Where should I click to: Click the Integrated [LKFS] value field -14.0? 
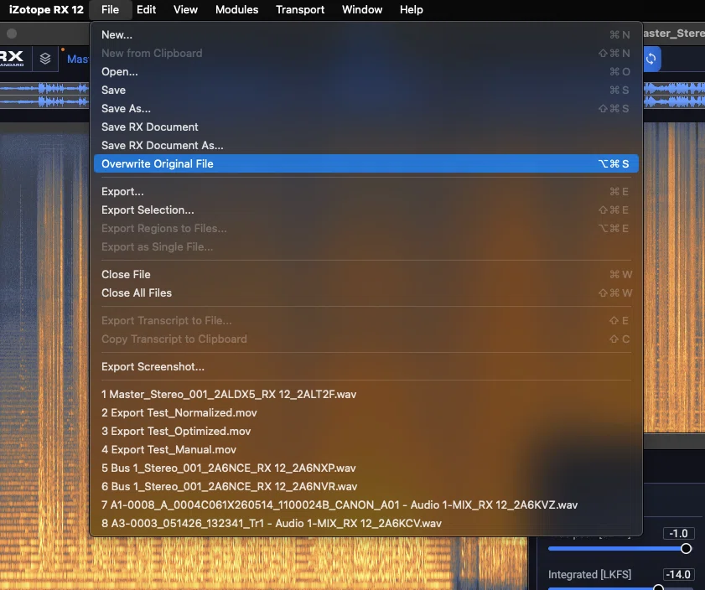click(x=678, y=574)
